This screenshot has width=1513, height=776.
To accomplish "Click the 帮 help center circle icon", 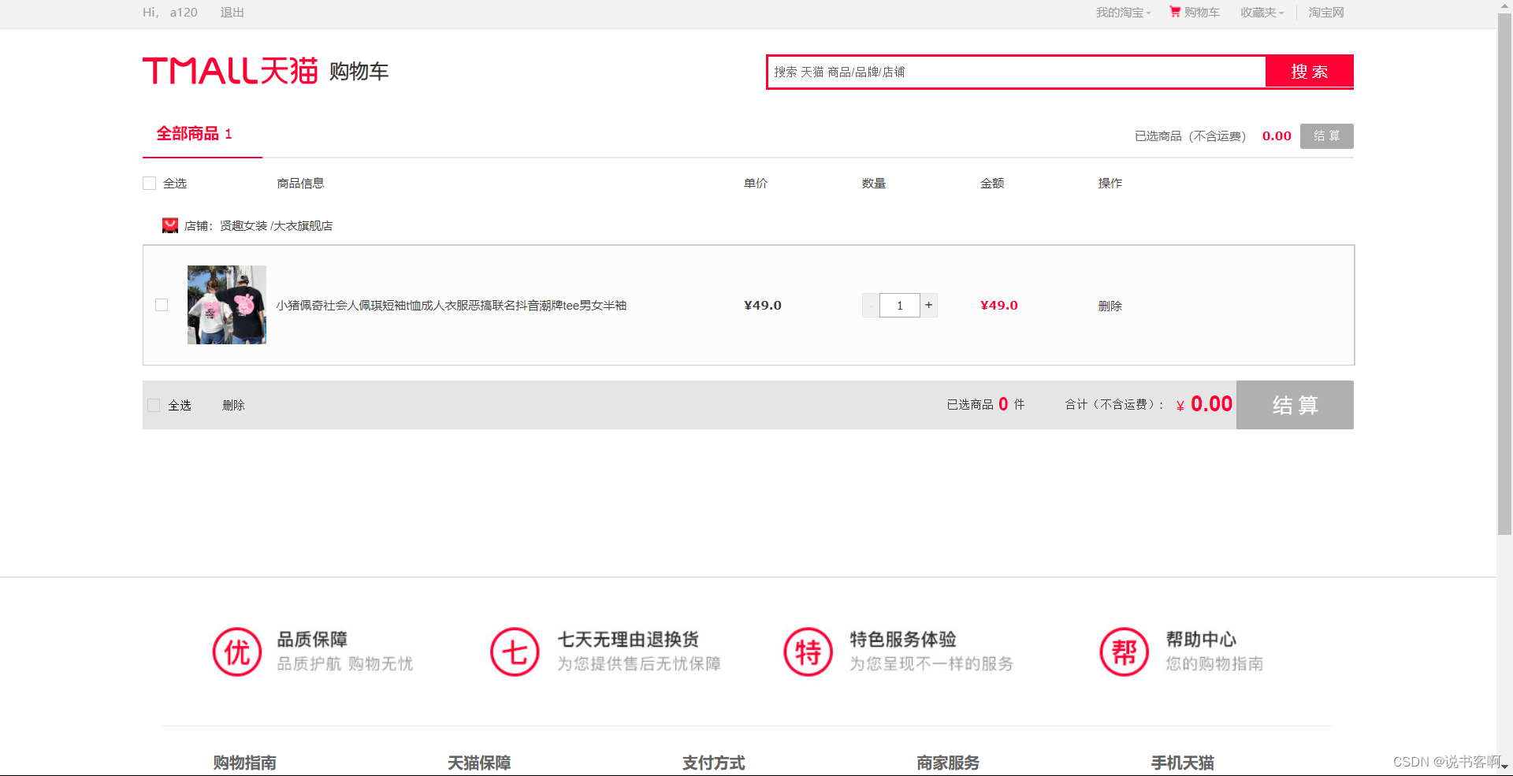I will pos(1125,652).
